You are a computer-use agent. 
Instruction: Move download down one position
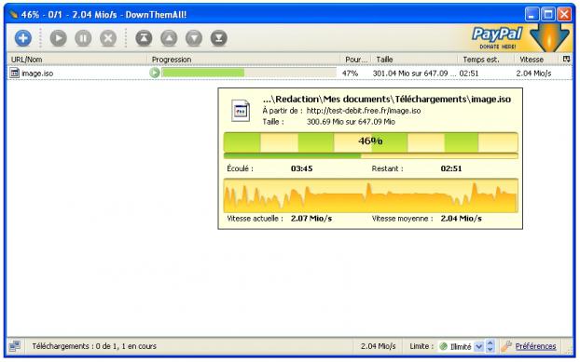194,38
